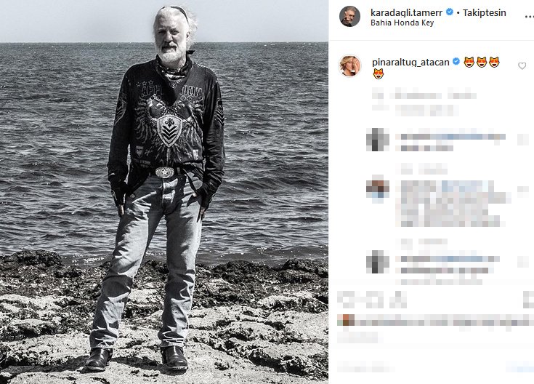Save the post with the blurred bookmark icon
Image resolution: width=534 pixels, height=384 pixels.
[x=528, y=300]
